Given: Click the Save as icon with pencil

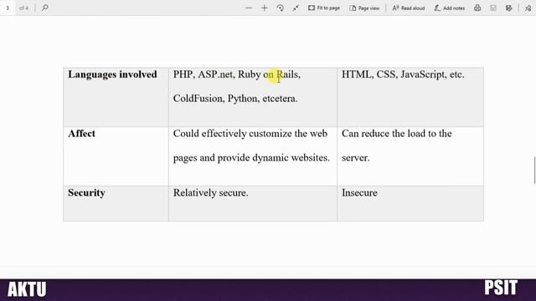Looking at the screenshot, I should (x=508, y=8).
